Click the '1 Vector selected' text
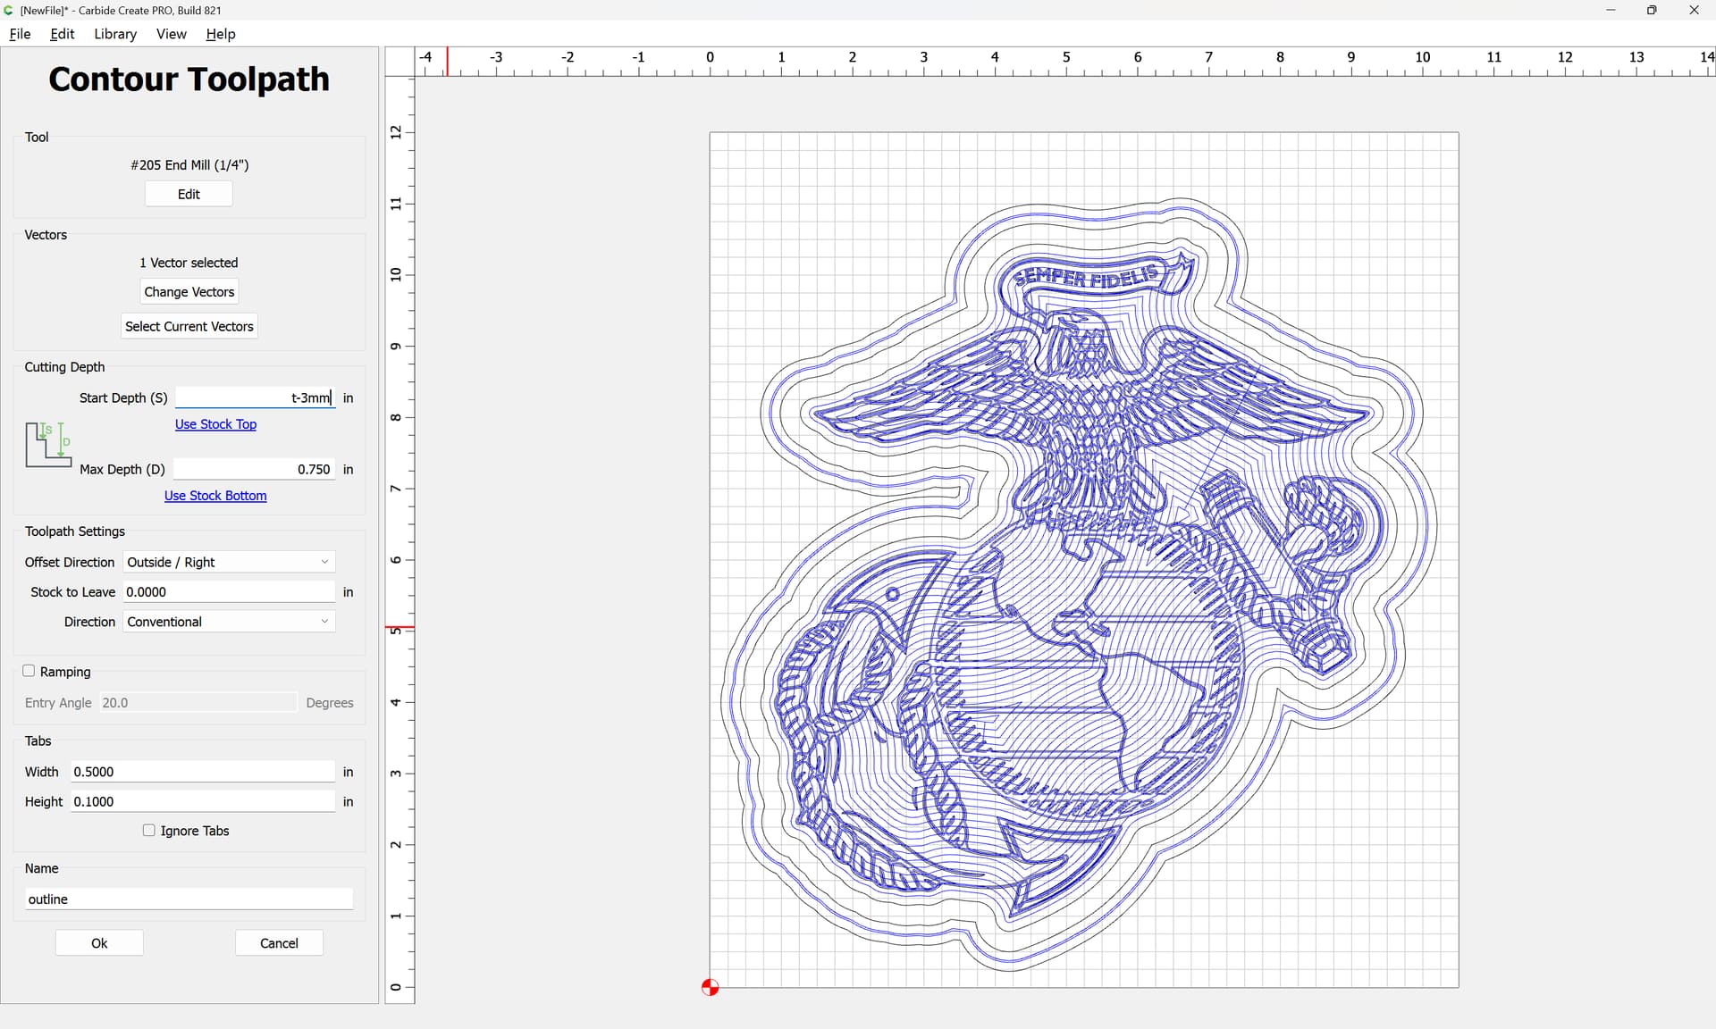Viewport: 1716px width, 1029px height. [x=189, y=263]
